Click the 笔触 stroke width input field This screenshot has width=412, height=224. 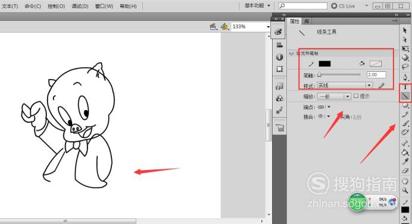[376, 75]
